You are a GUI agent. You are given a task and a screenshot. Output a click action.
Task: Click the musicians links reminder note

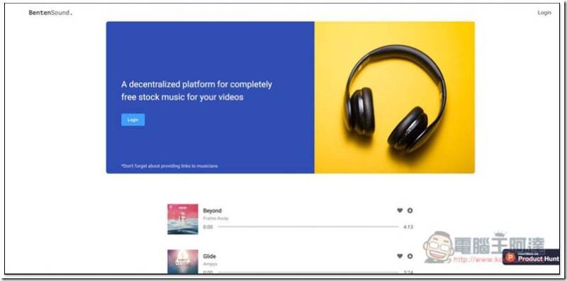pyautogui.click(x=169, y=166)
